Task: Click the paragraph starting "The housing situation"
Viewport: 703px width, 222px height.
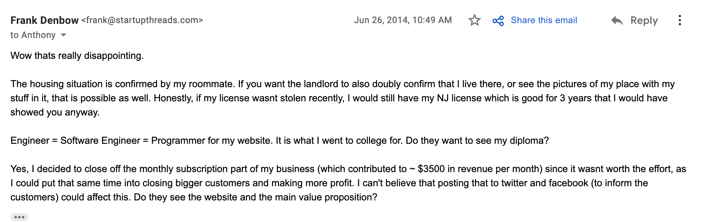Action: (x=343, y=98)
